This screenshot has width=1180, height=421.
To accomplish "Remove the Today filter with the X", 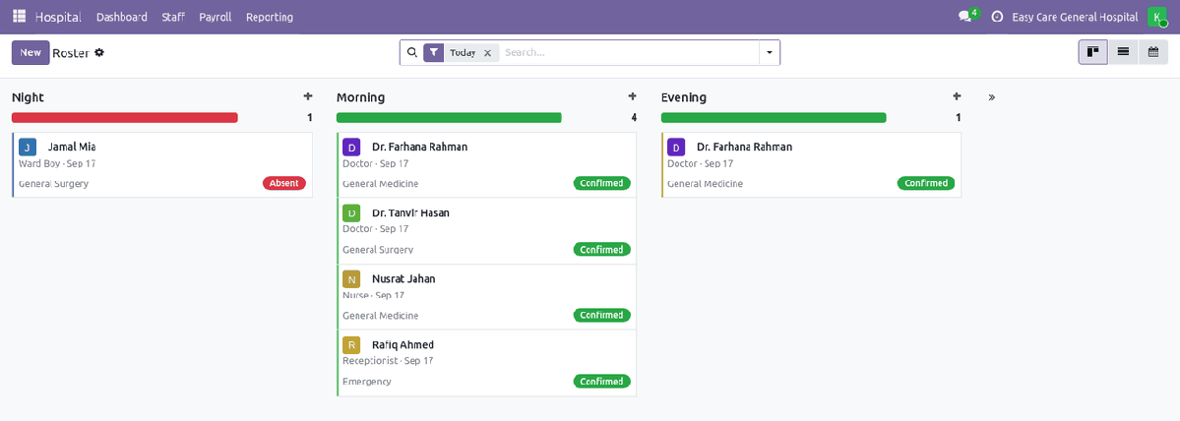I will [487, 53].
